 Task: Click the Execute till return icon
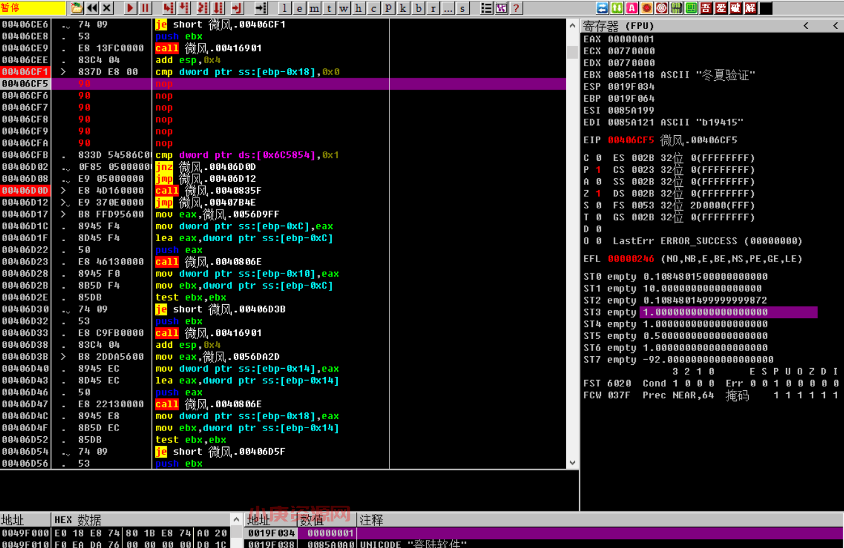[x=237, y=8]
